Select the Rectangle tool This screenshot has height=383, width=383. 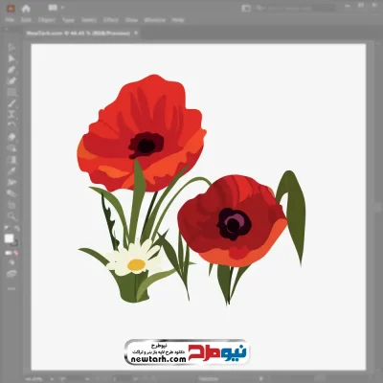11,92
